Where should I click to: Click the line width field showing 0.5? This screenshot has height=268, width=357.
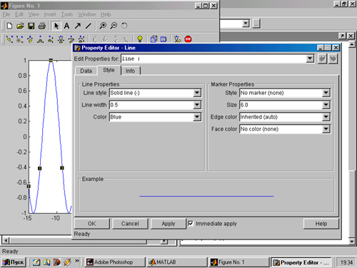pos(151,105)
